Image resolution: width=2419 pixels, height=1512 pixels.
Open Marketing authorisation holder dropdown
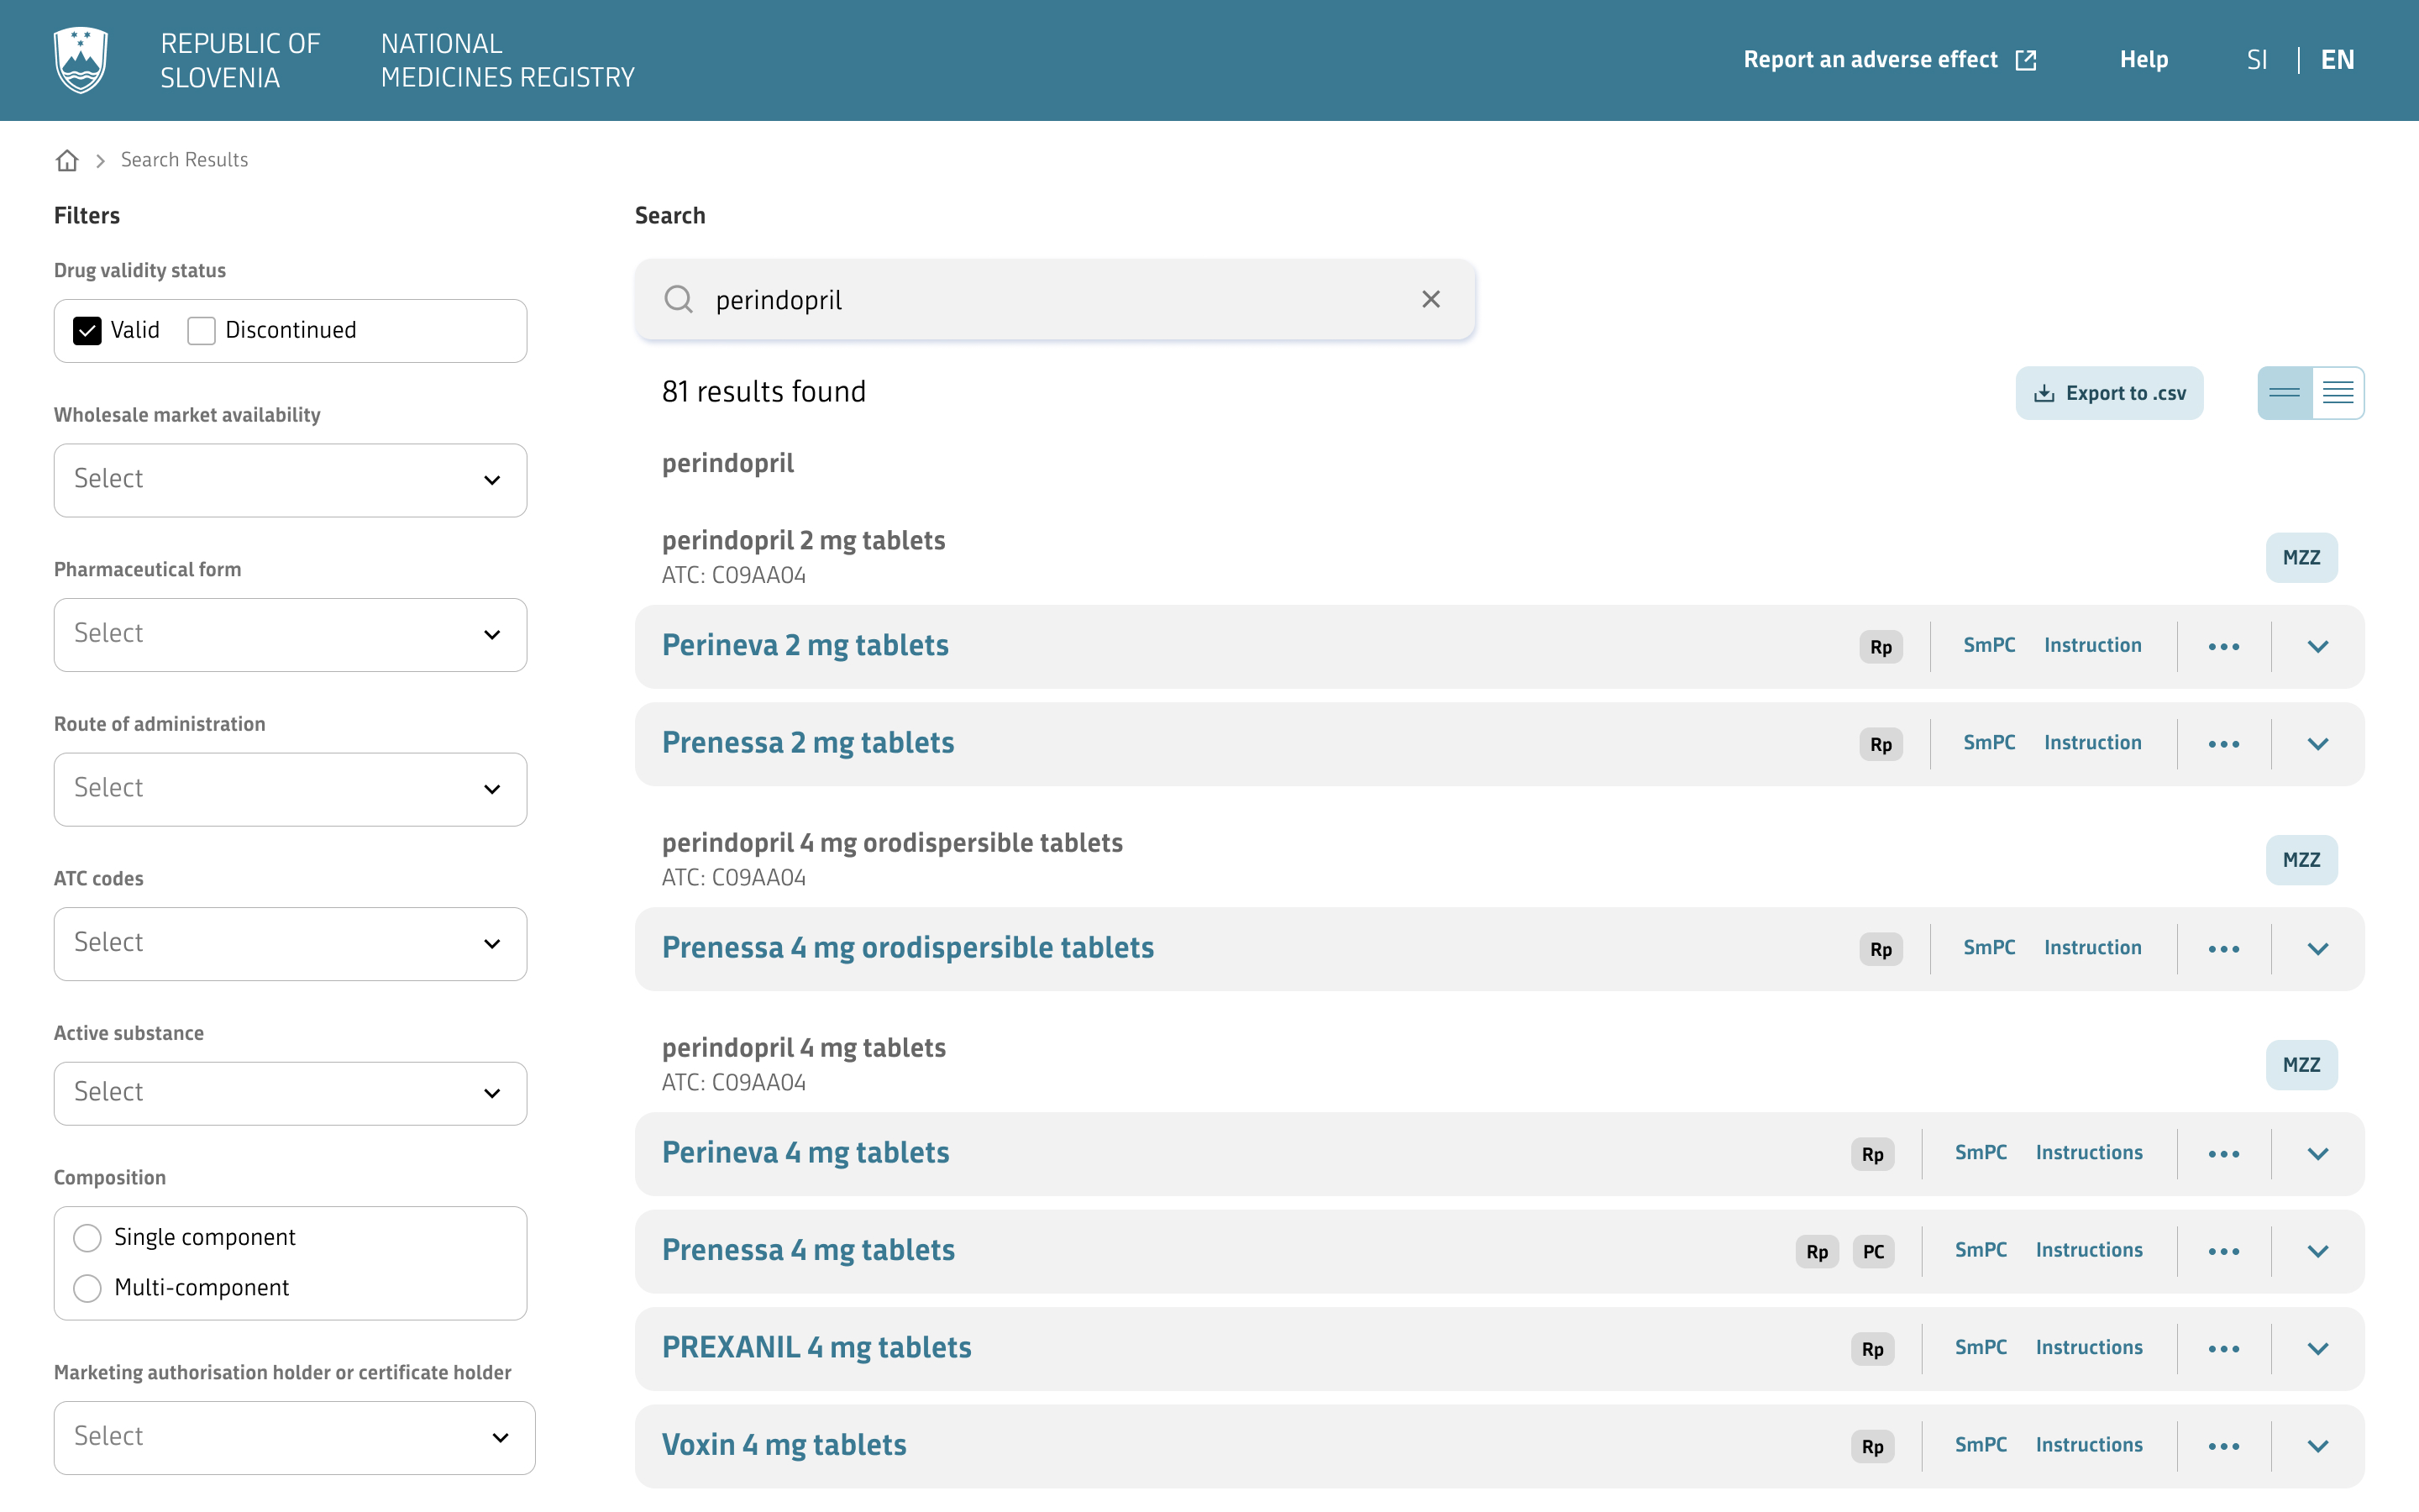294,1438
